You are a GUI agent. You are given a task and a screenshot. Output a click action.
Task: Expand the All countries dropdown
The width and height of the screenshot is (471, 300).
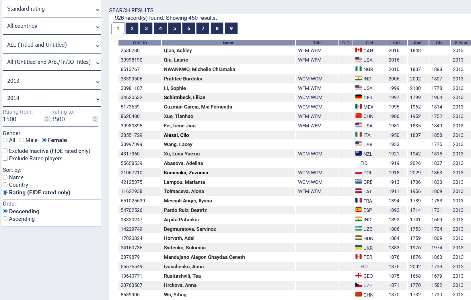52,26
